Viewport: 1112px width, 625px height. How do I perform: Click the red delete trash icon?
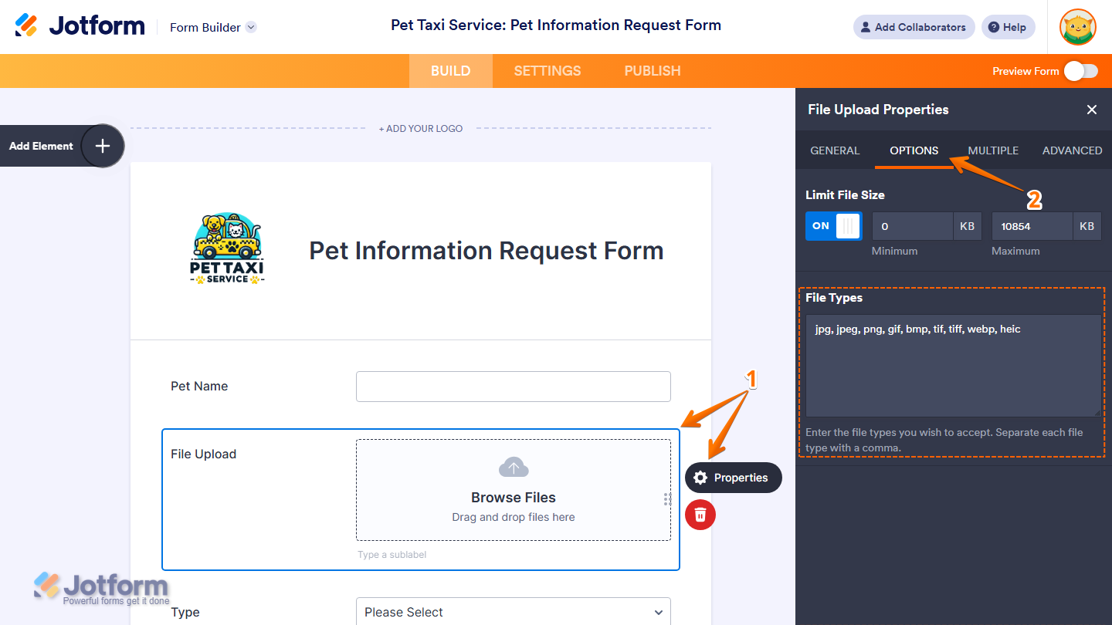coord(700,515)
